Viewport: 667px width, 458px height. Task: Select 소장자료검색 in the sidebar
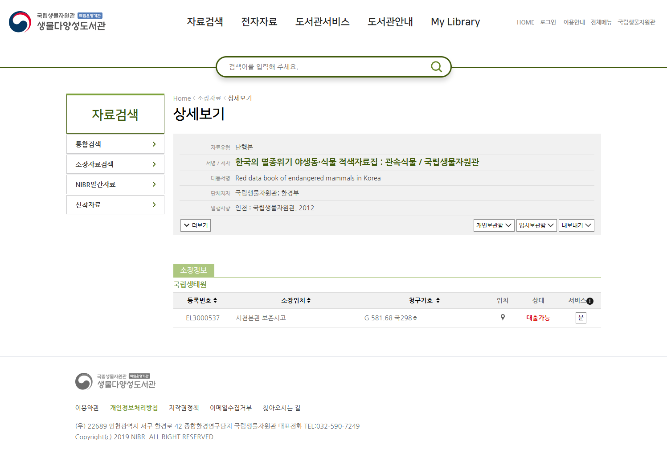[x=115, y=164]
